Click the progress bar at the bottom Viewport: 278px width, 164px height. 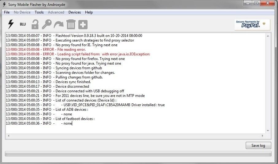tap(138, 154)
